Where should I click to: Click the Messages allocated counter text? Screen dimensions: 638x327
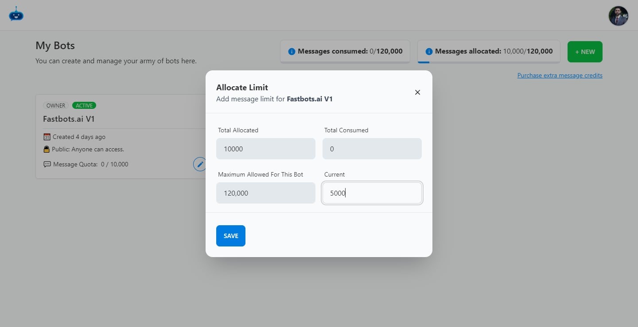(x=494, y=51)
